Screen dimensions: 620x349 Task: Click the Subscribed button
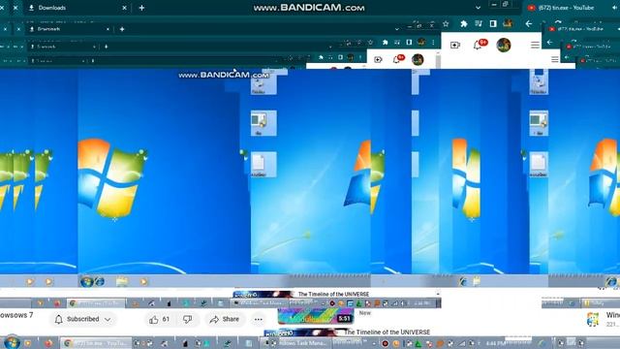point(83,319)
